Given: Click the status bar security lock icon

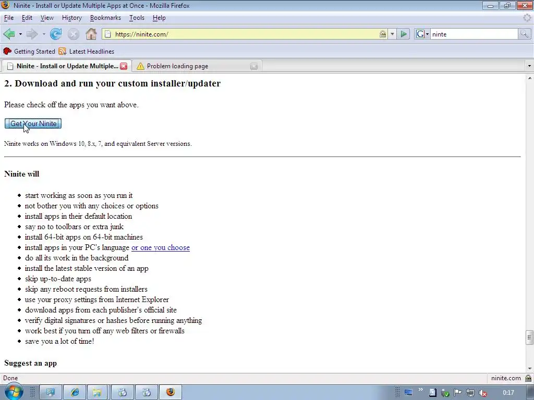Looking at the screenshot, I should tap(528, 378).
